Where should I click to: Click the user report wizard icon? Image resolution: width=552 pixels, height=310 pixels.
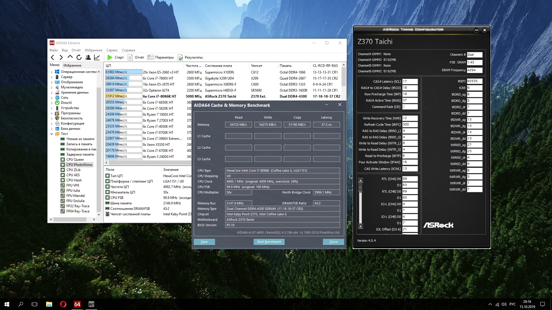tap(88, 57)
